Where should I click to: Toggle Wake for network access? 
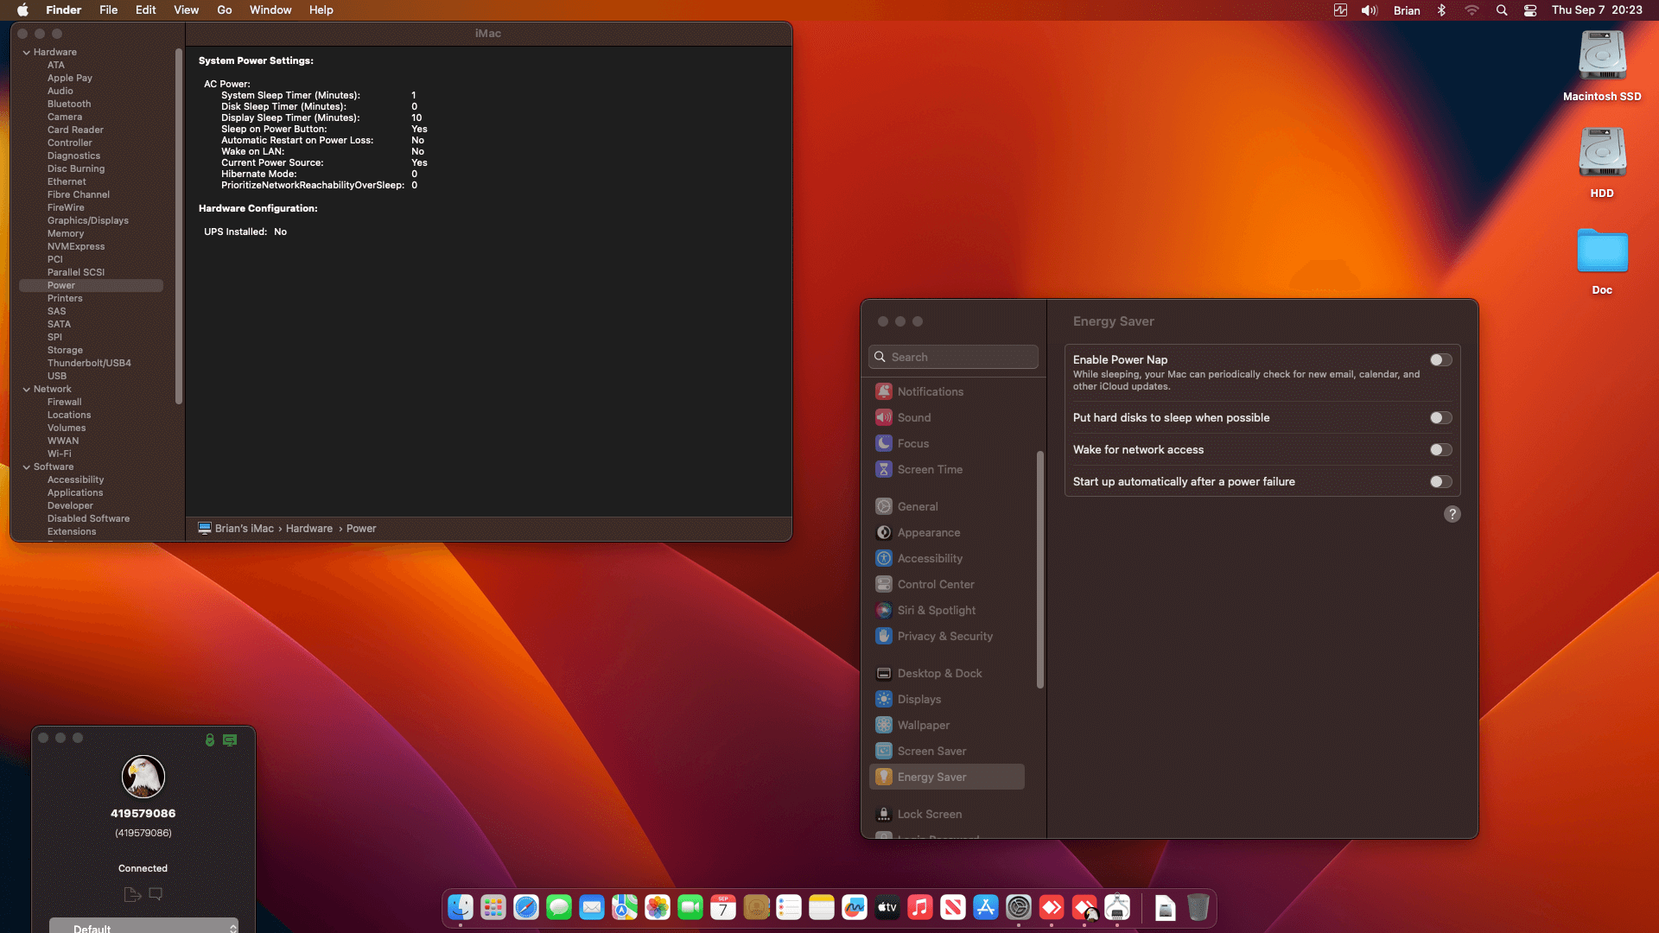[1440, 450]
